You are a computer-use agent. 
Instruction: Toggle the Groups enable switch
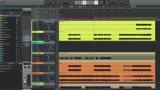click(x=20, y=63)
